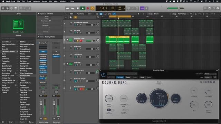Open the File menu

coord(18,1)
